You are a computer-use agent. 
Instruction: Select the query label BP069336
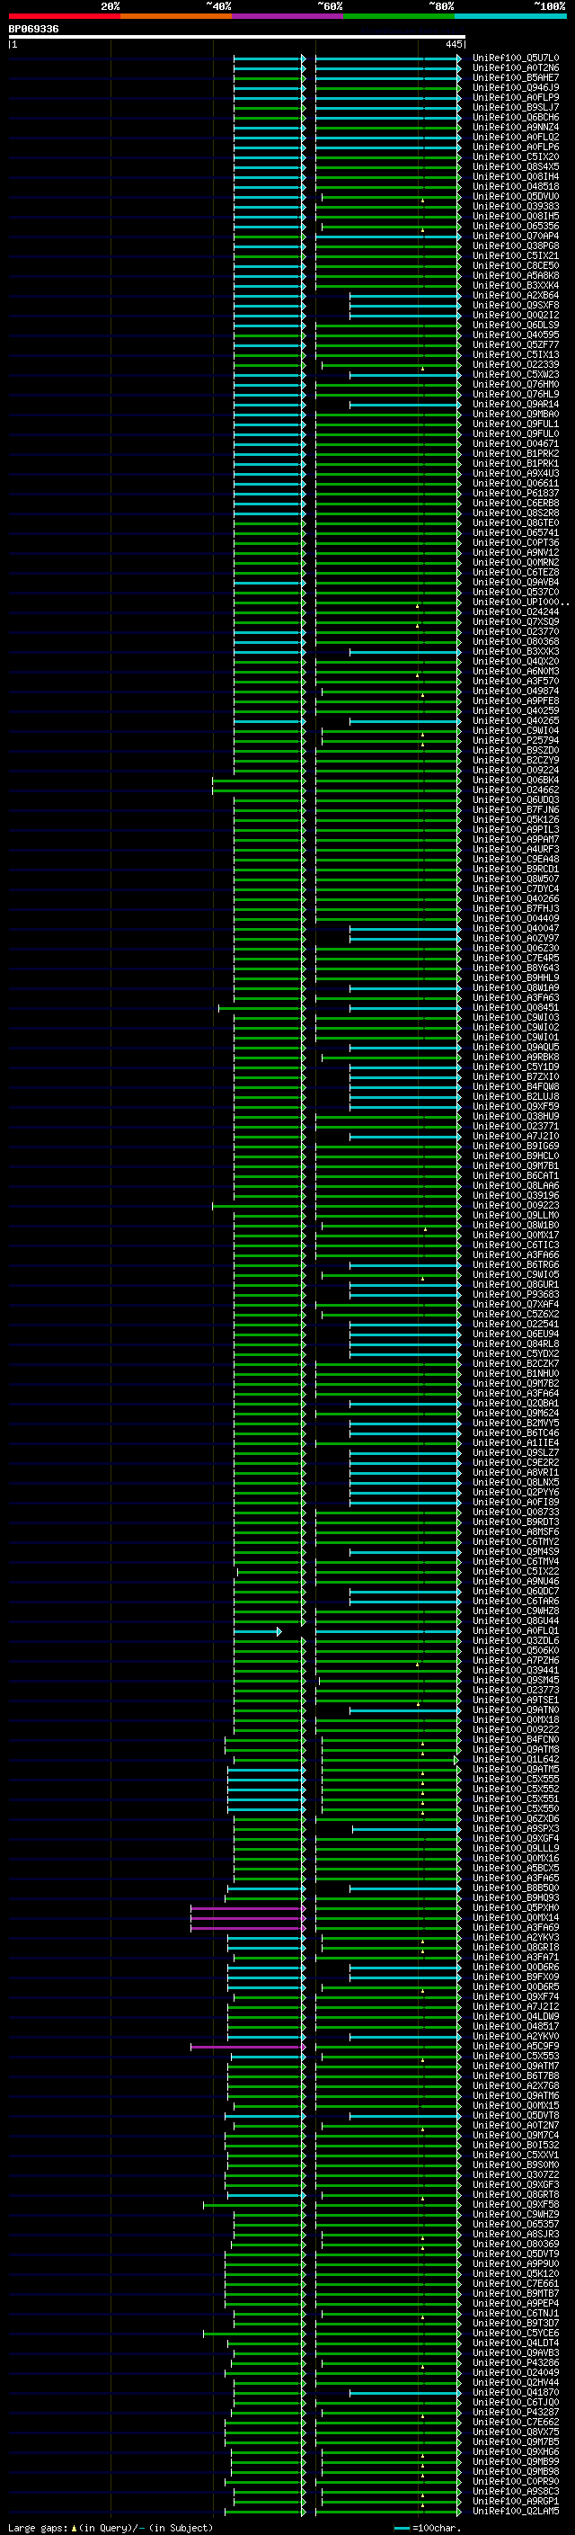pos(33,29)
